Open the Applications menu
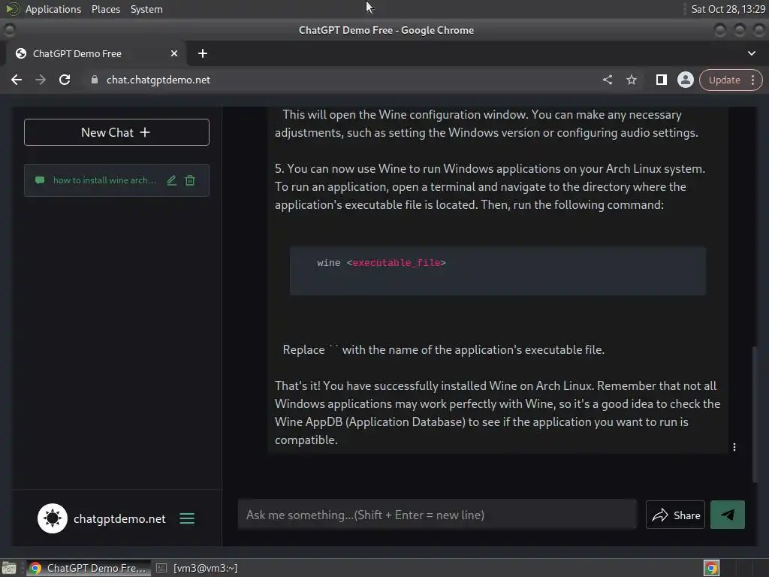The image size is (769, 577). click(53, 9)
